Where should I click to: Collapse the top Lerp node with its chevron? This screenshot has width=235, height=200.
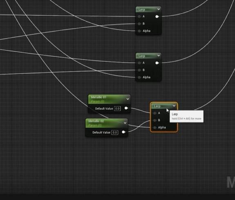pos(159,9)
